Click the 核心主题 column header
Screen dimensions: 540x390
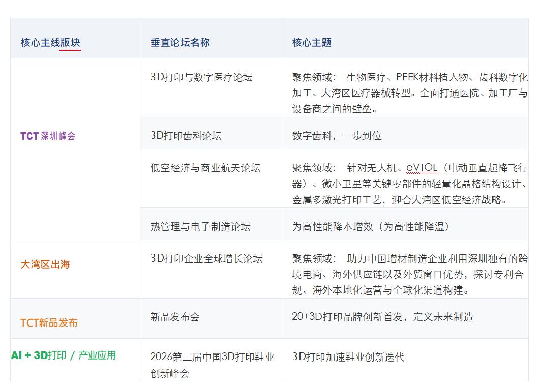tap(312, 42)
